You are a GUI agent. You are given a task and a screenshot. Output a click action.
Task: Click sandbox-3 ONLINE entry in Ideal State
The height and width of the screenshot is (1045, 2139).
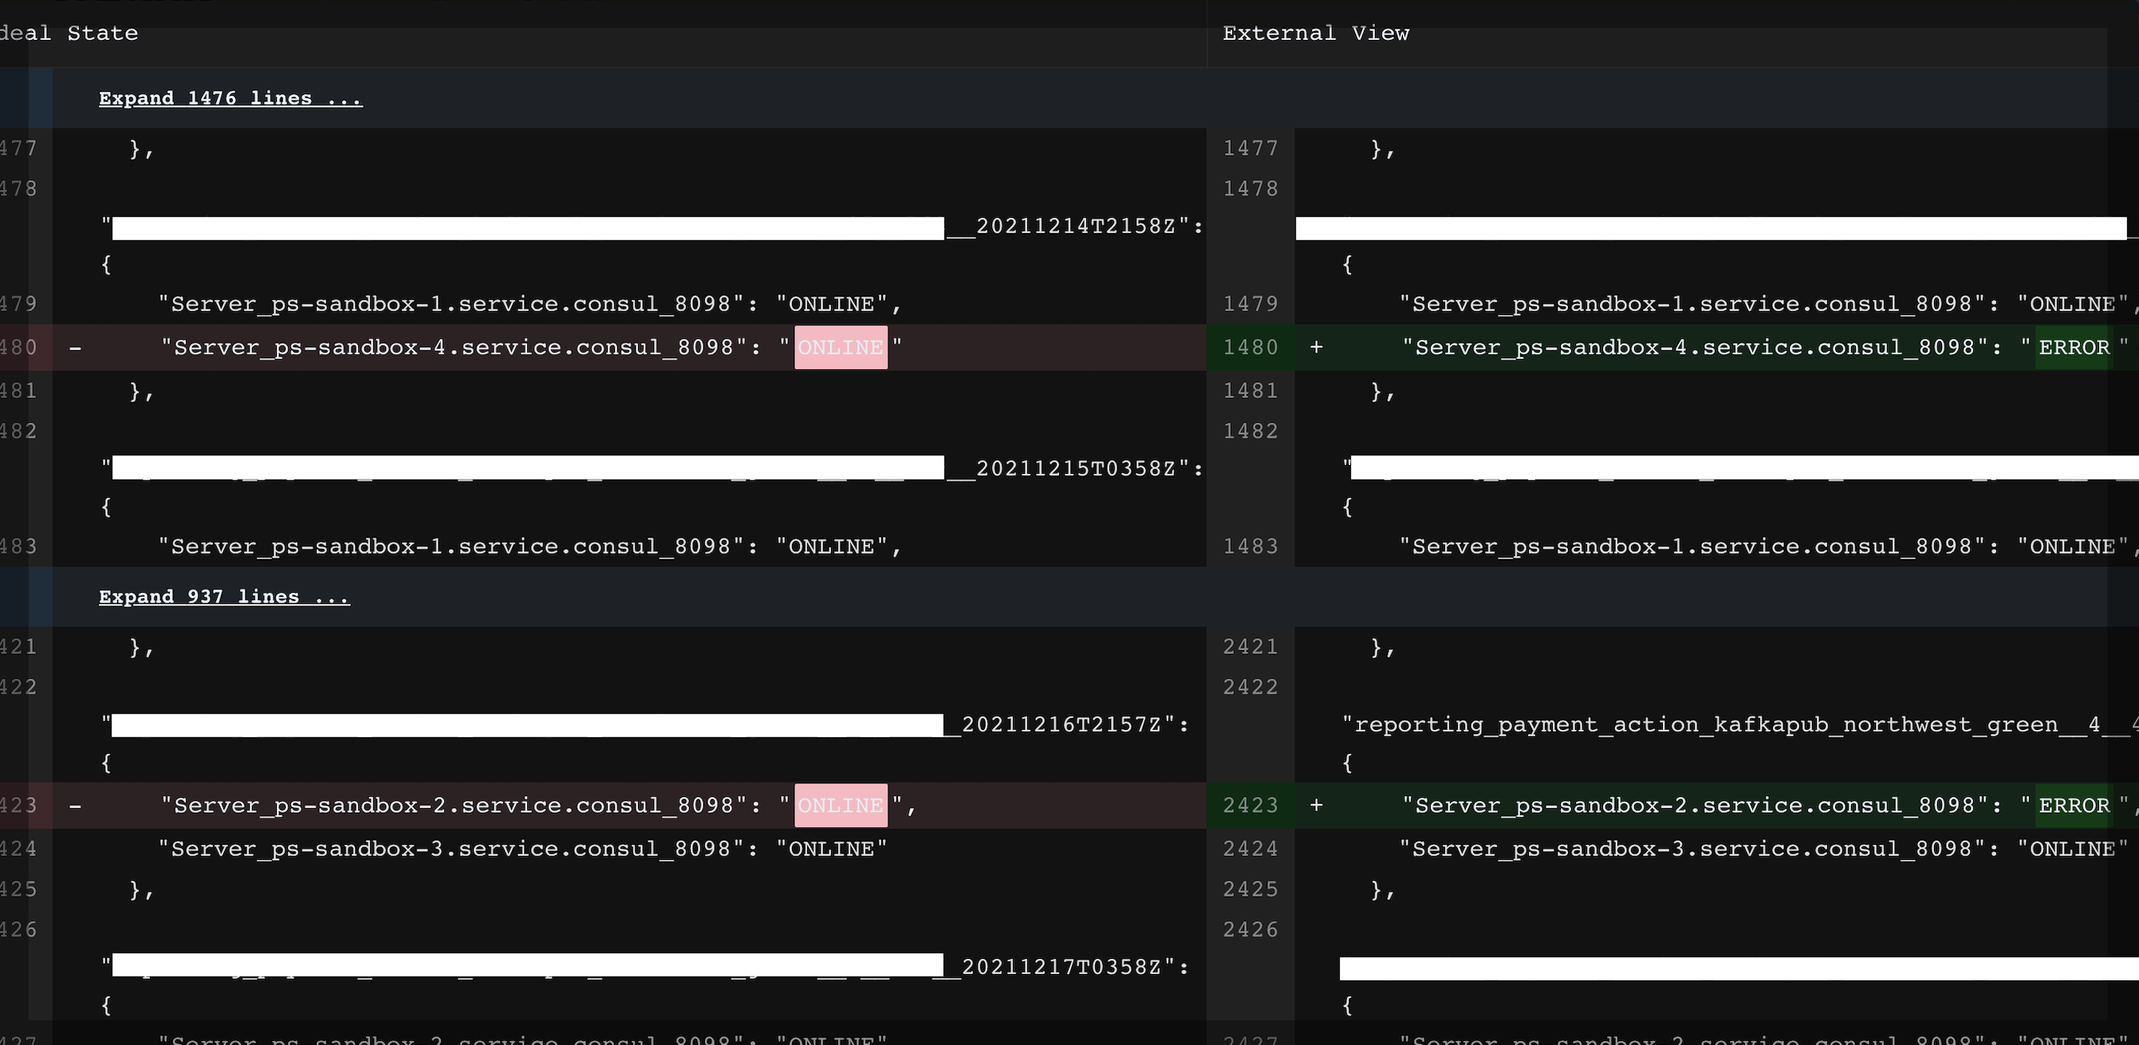pyautogui.click(x=523, y=849)
